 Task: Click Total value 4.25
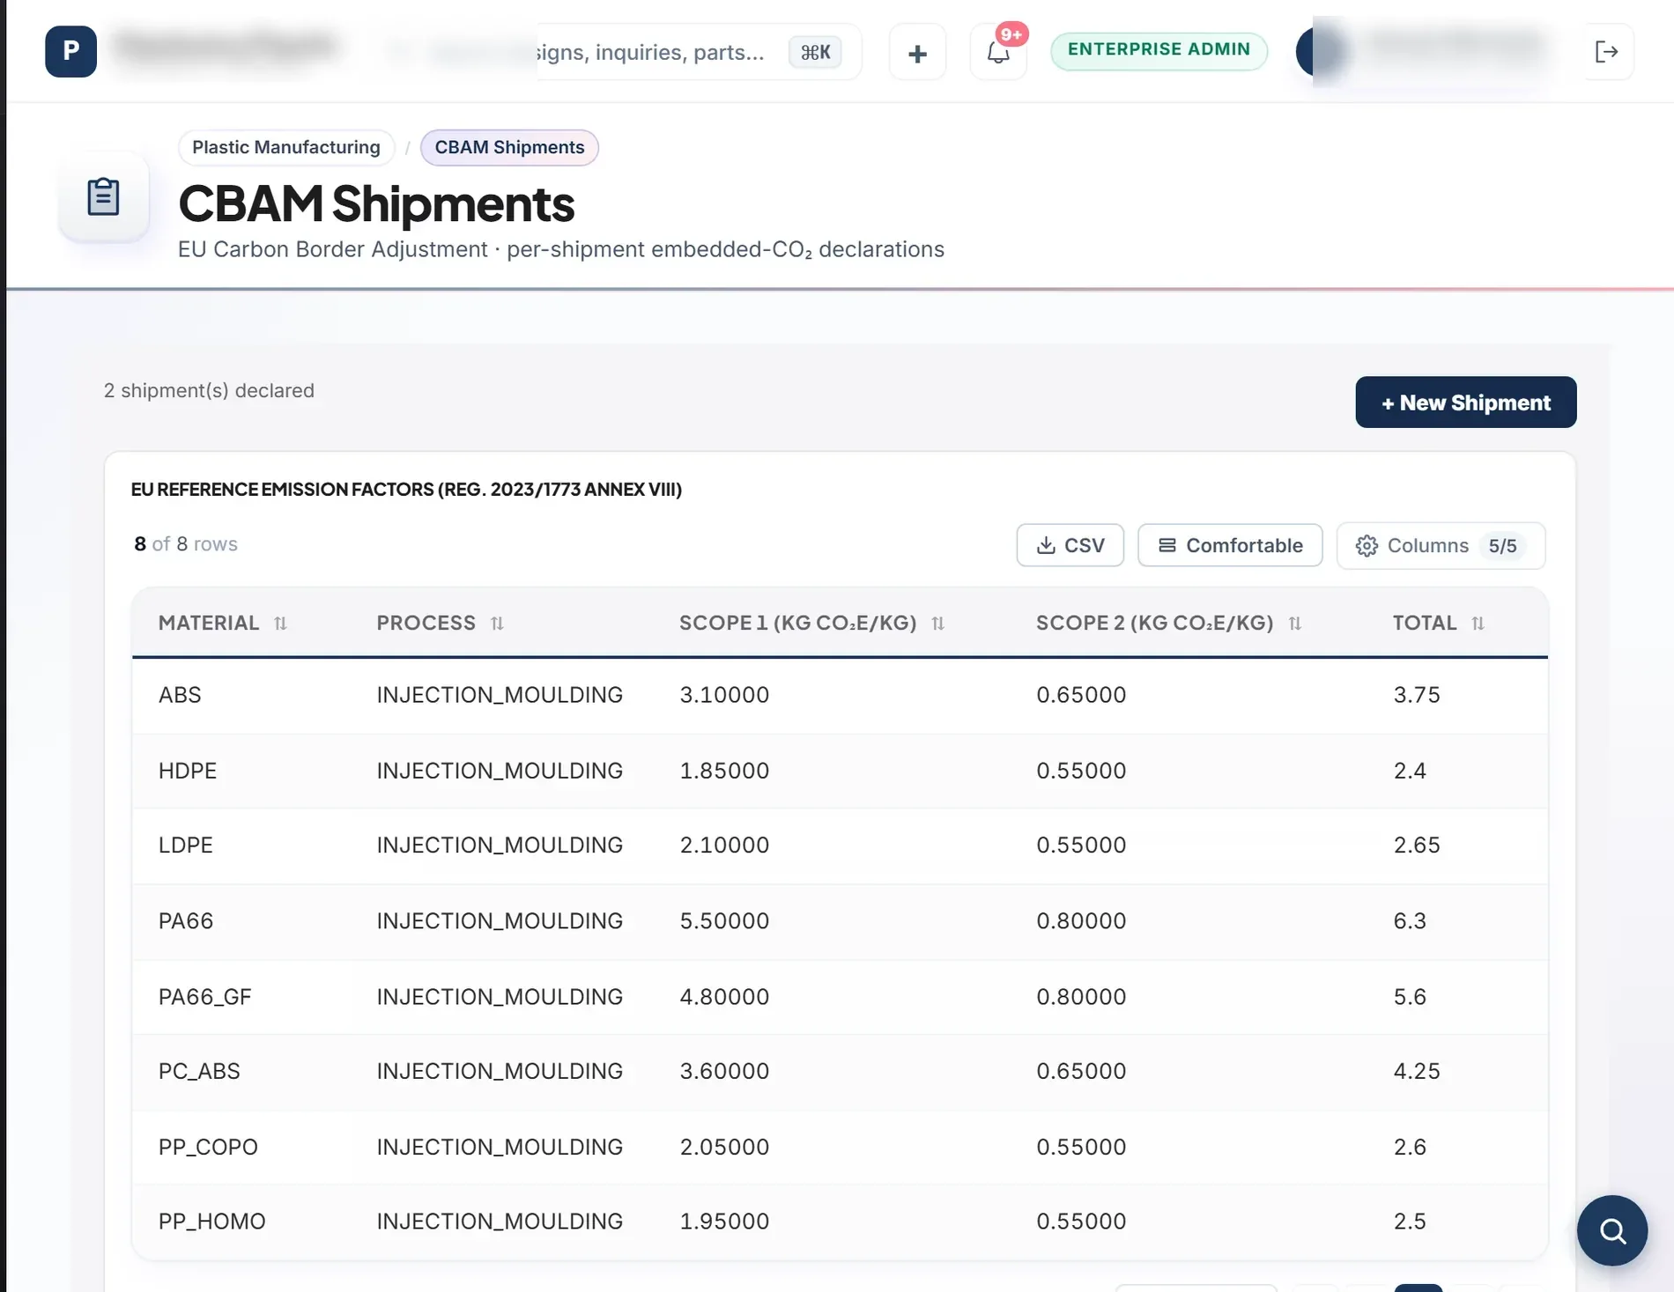coord(1417,1071)
